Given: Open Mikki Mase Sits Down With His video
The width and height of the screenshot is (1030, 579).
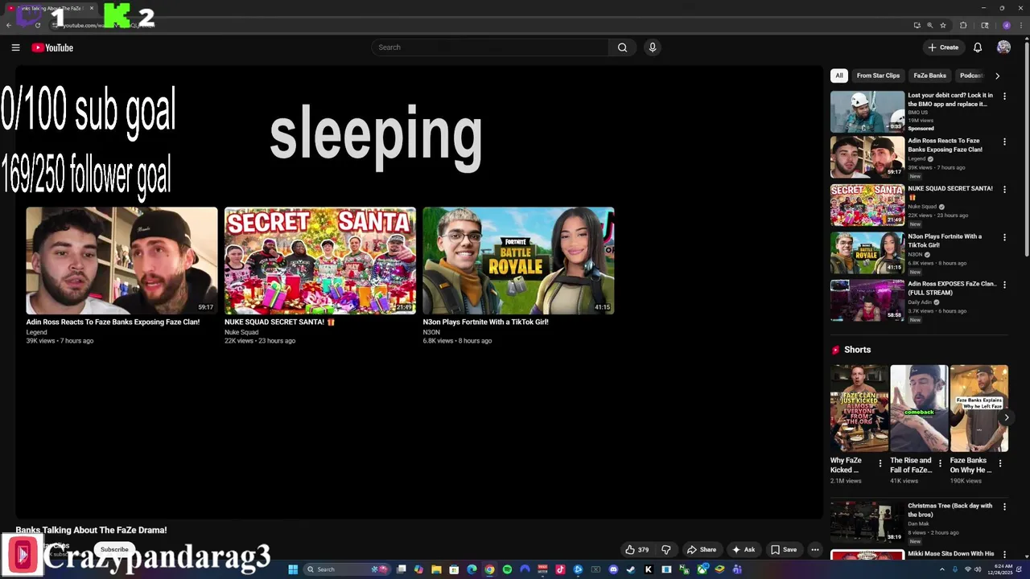Looking at the screenshot, I should (x=951, y=553).
